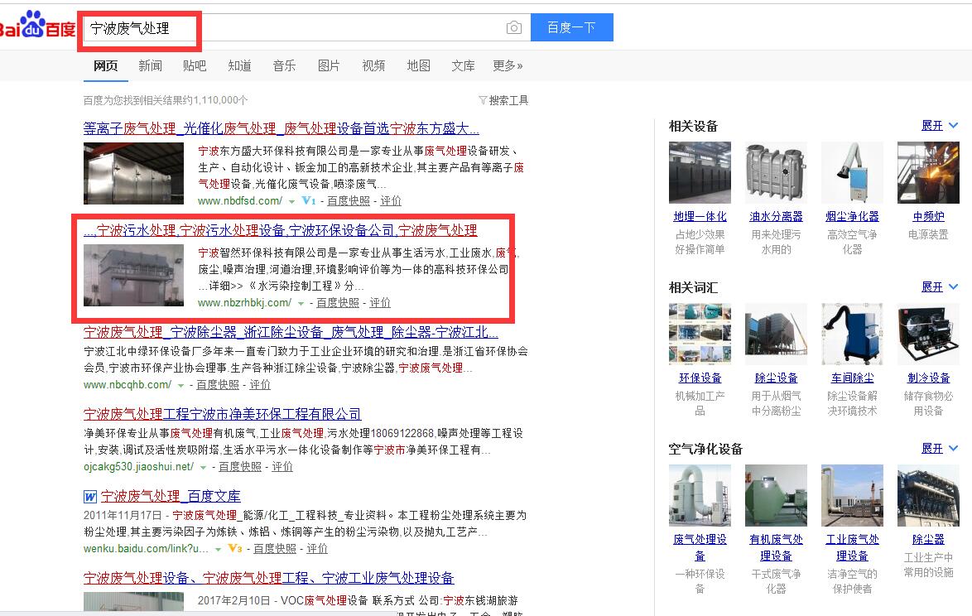The height and width of the screenshot is (616, 972).
Task: Switch to the 音乐 tab
Action: (284, 65)
